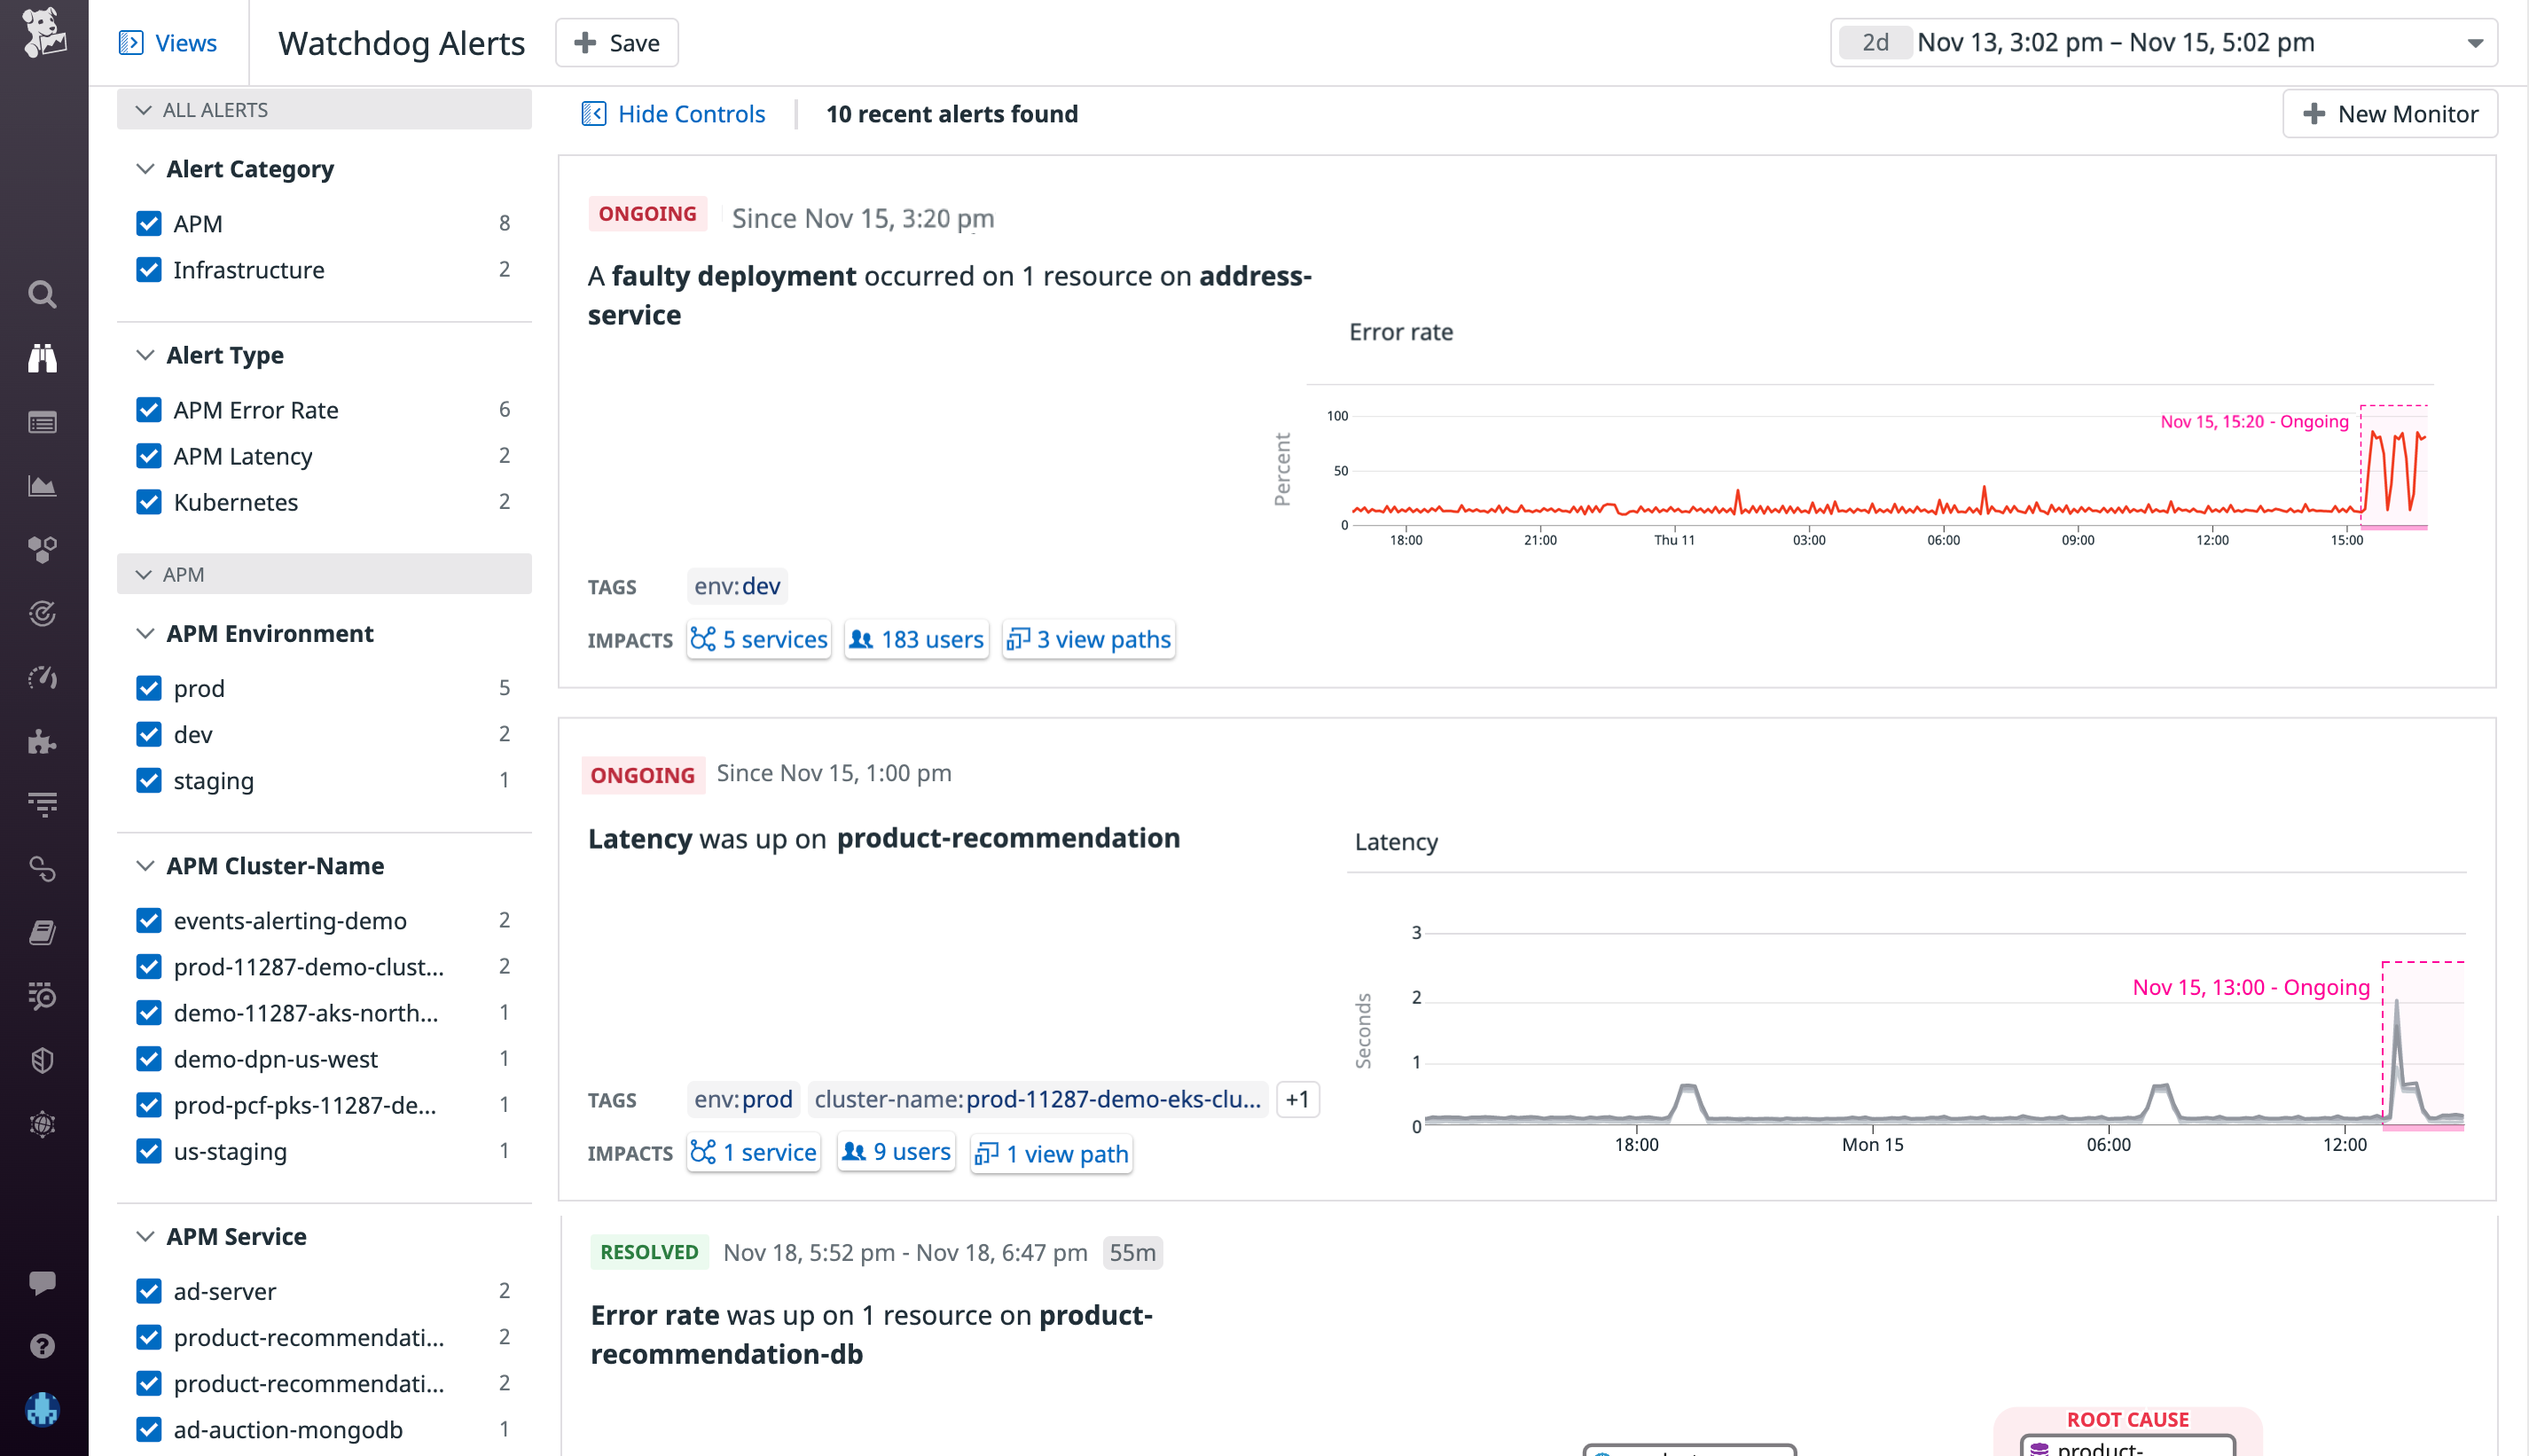The width and height of the screenshot is (2529, 1456).
Task: Open the time range dropdown arrow
Action: click(2472, 42)
